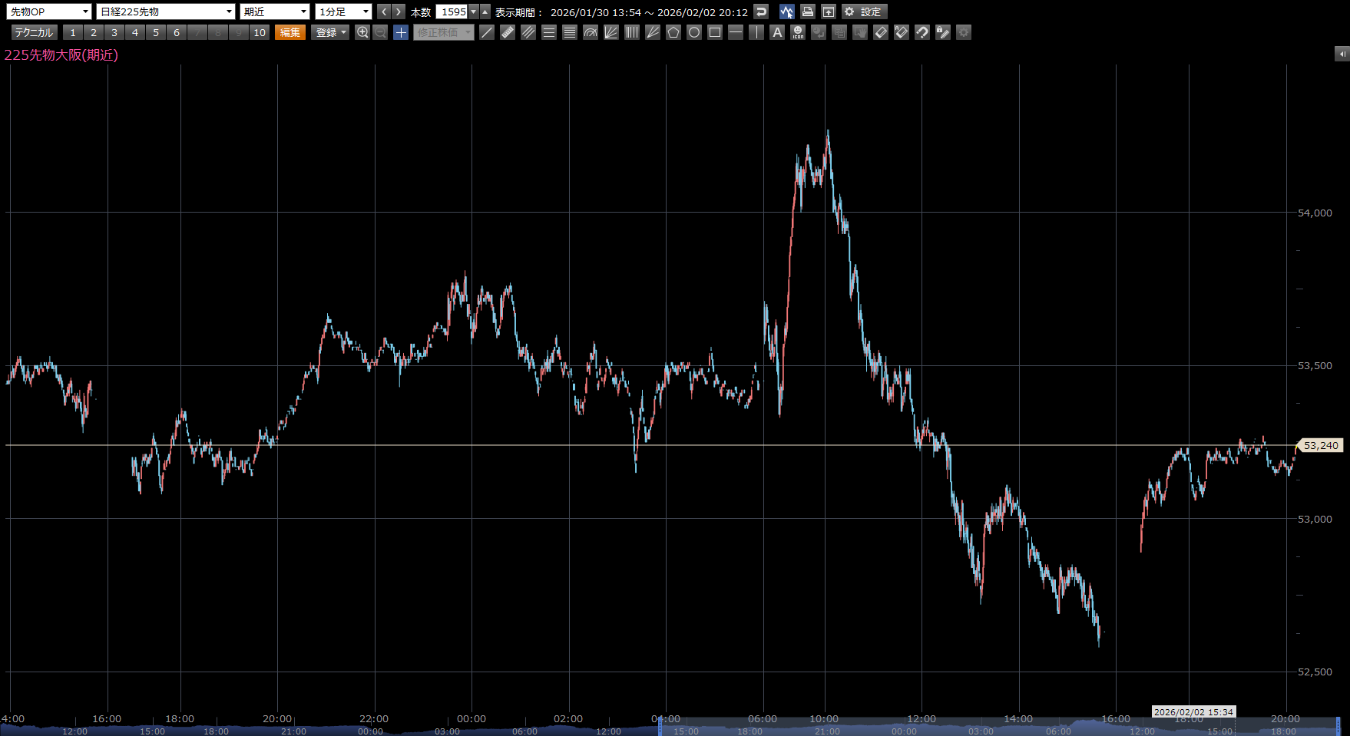Click the bottom timeline range scrollbar
1350x736 pixels.
click(x=998, y=728)
